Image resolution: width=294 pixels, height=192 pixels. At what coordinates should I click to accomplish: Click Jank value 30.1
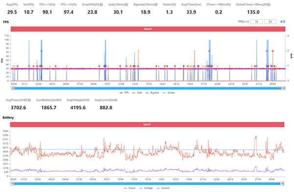tap(118, 12)
